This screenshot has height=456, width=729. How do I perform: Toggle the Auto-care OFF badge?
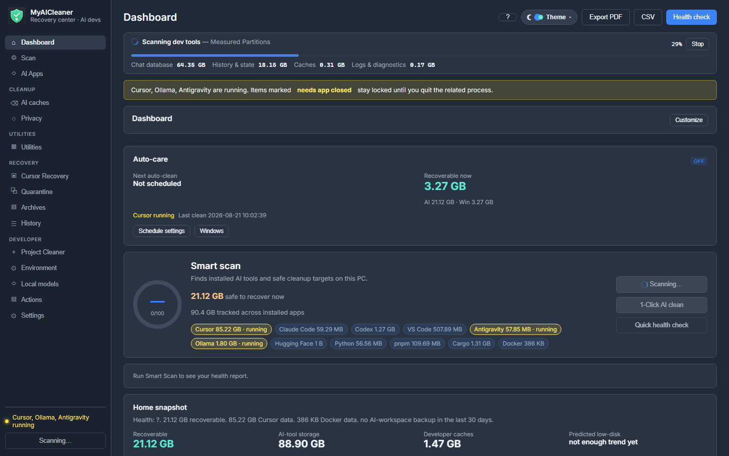[x=699, y=161]
